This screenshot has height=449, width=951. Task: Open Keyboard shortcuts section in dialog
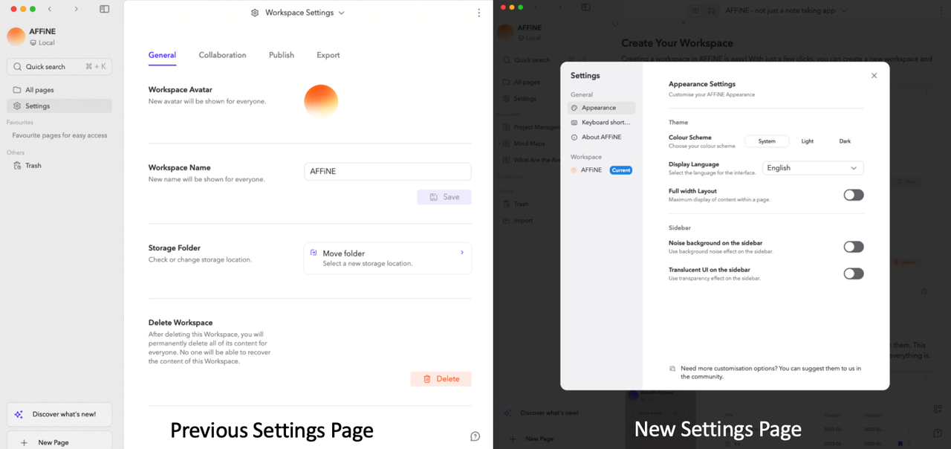601,123
